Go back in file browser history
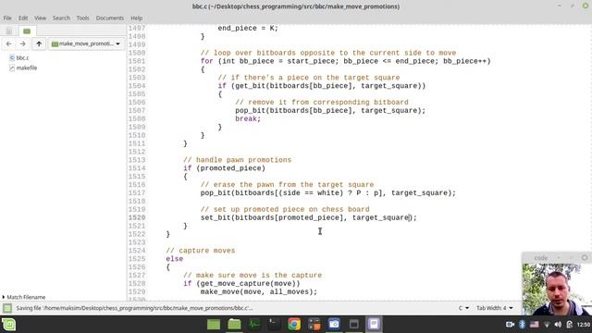 [8, 43]
